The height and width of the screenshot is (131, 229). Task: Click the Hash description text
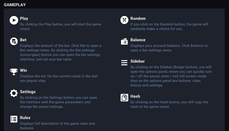point(169,104)
